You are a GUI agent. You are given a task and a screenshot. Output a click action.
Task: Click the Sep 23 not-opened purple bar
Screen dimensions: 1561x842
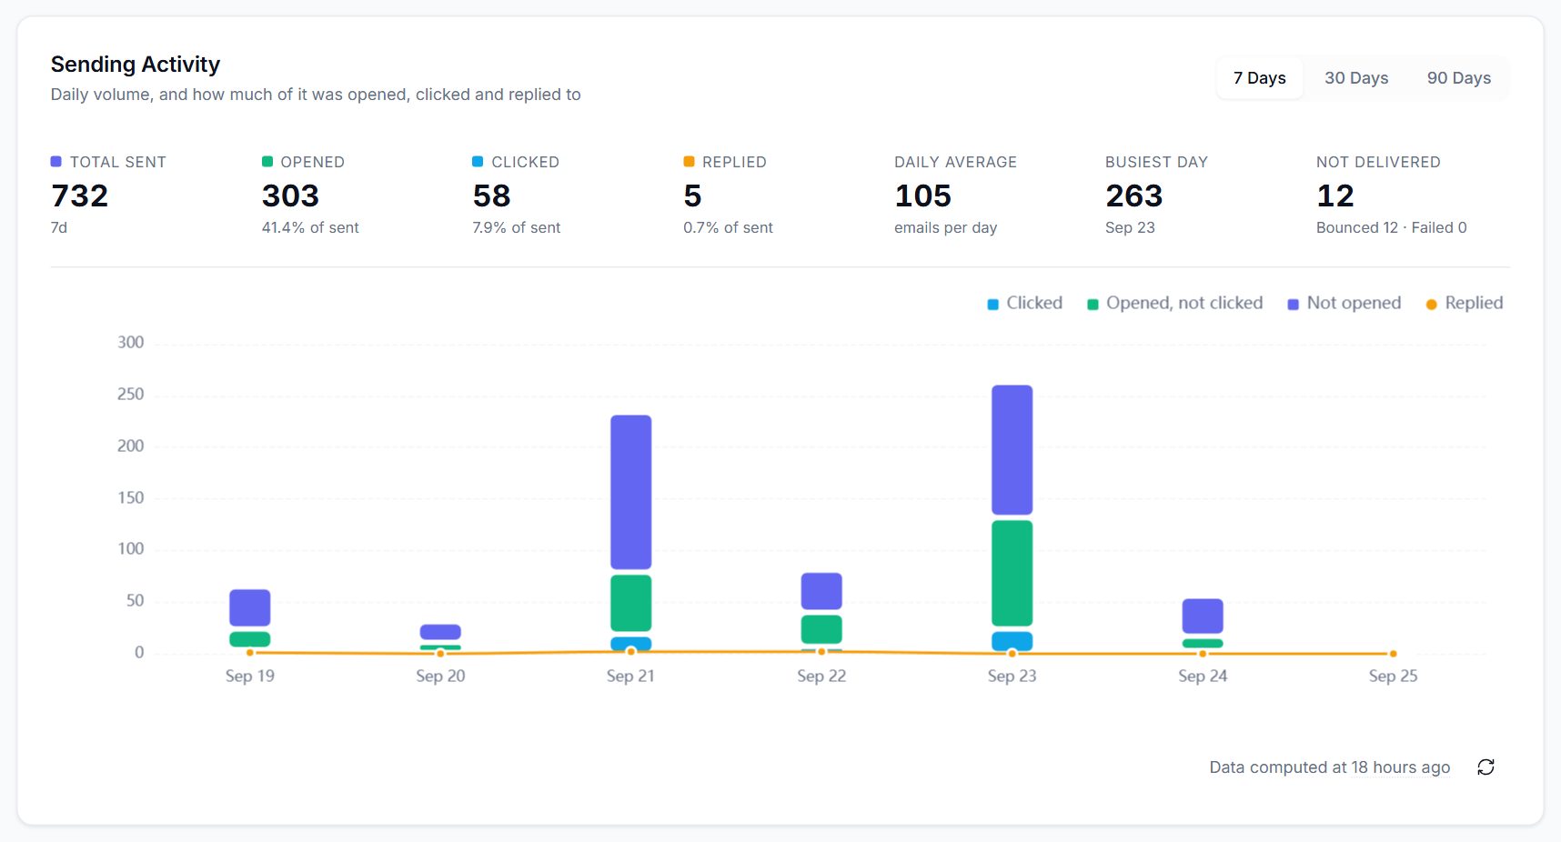tap(1012, 450)
